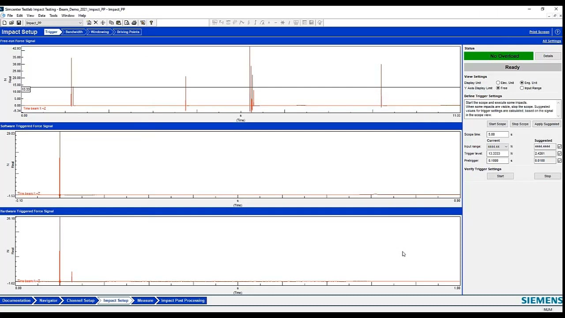The height and width of the screenshot is (318, 565).
Task: Click the current Pretrigger field
Action: click(x=498, y=160)
